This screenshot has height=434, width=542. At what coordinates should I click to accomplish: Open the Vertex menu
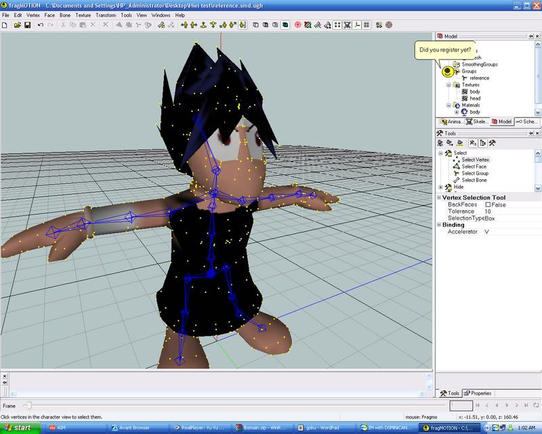pos(33,15)
